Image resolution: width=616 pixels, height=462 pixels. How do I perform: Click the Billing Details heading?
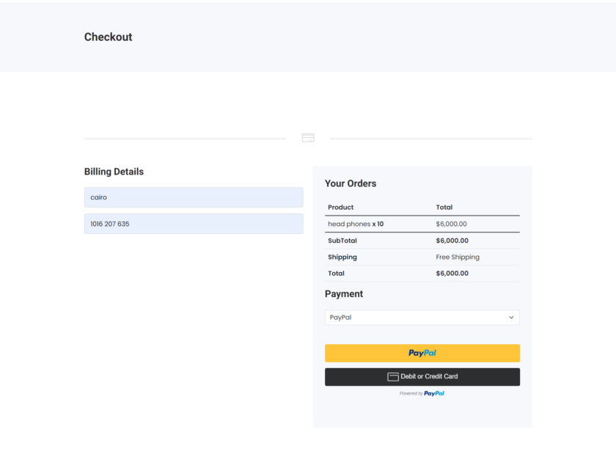click(114, 171)
